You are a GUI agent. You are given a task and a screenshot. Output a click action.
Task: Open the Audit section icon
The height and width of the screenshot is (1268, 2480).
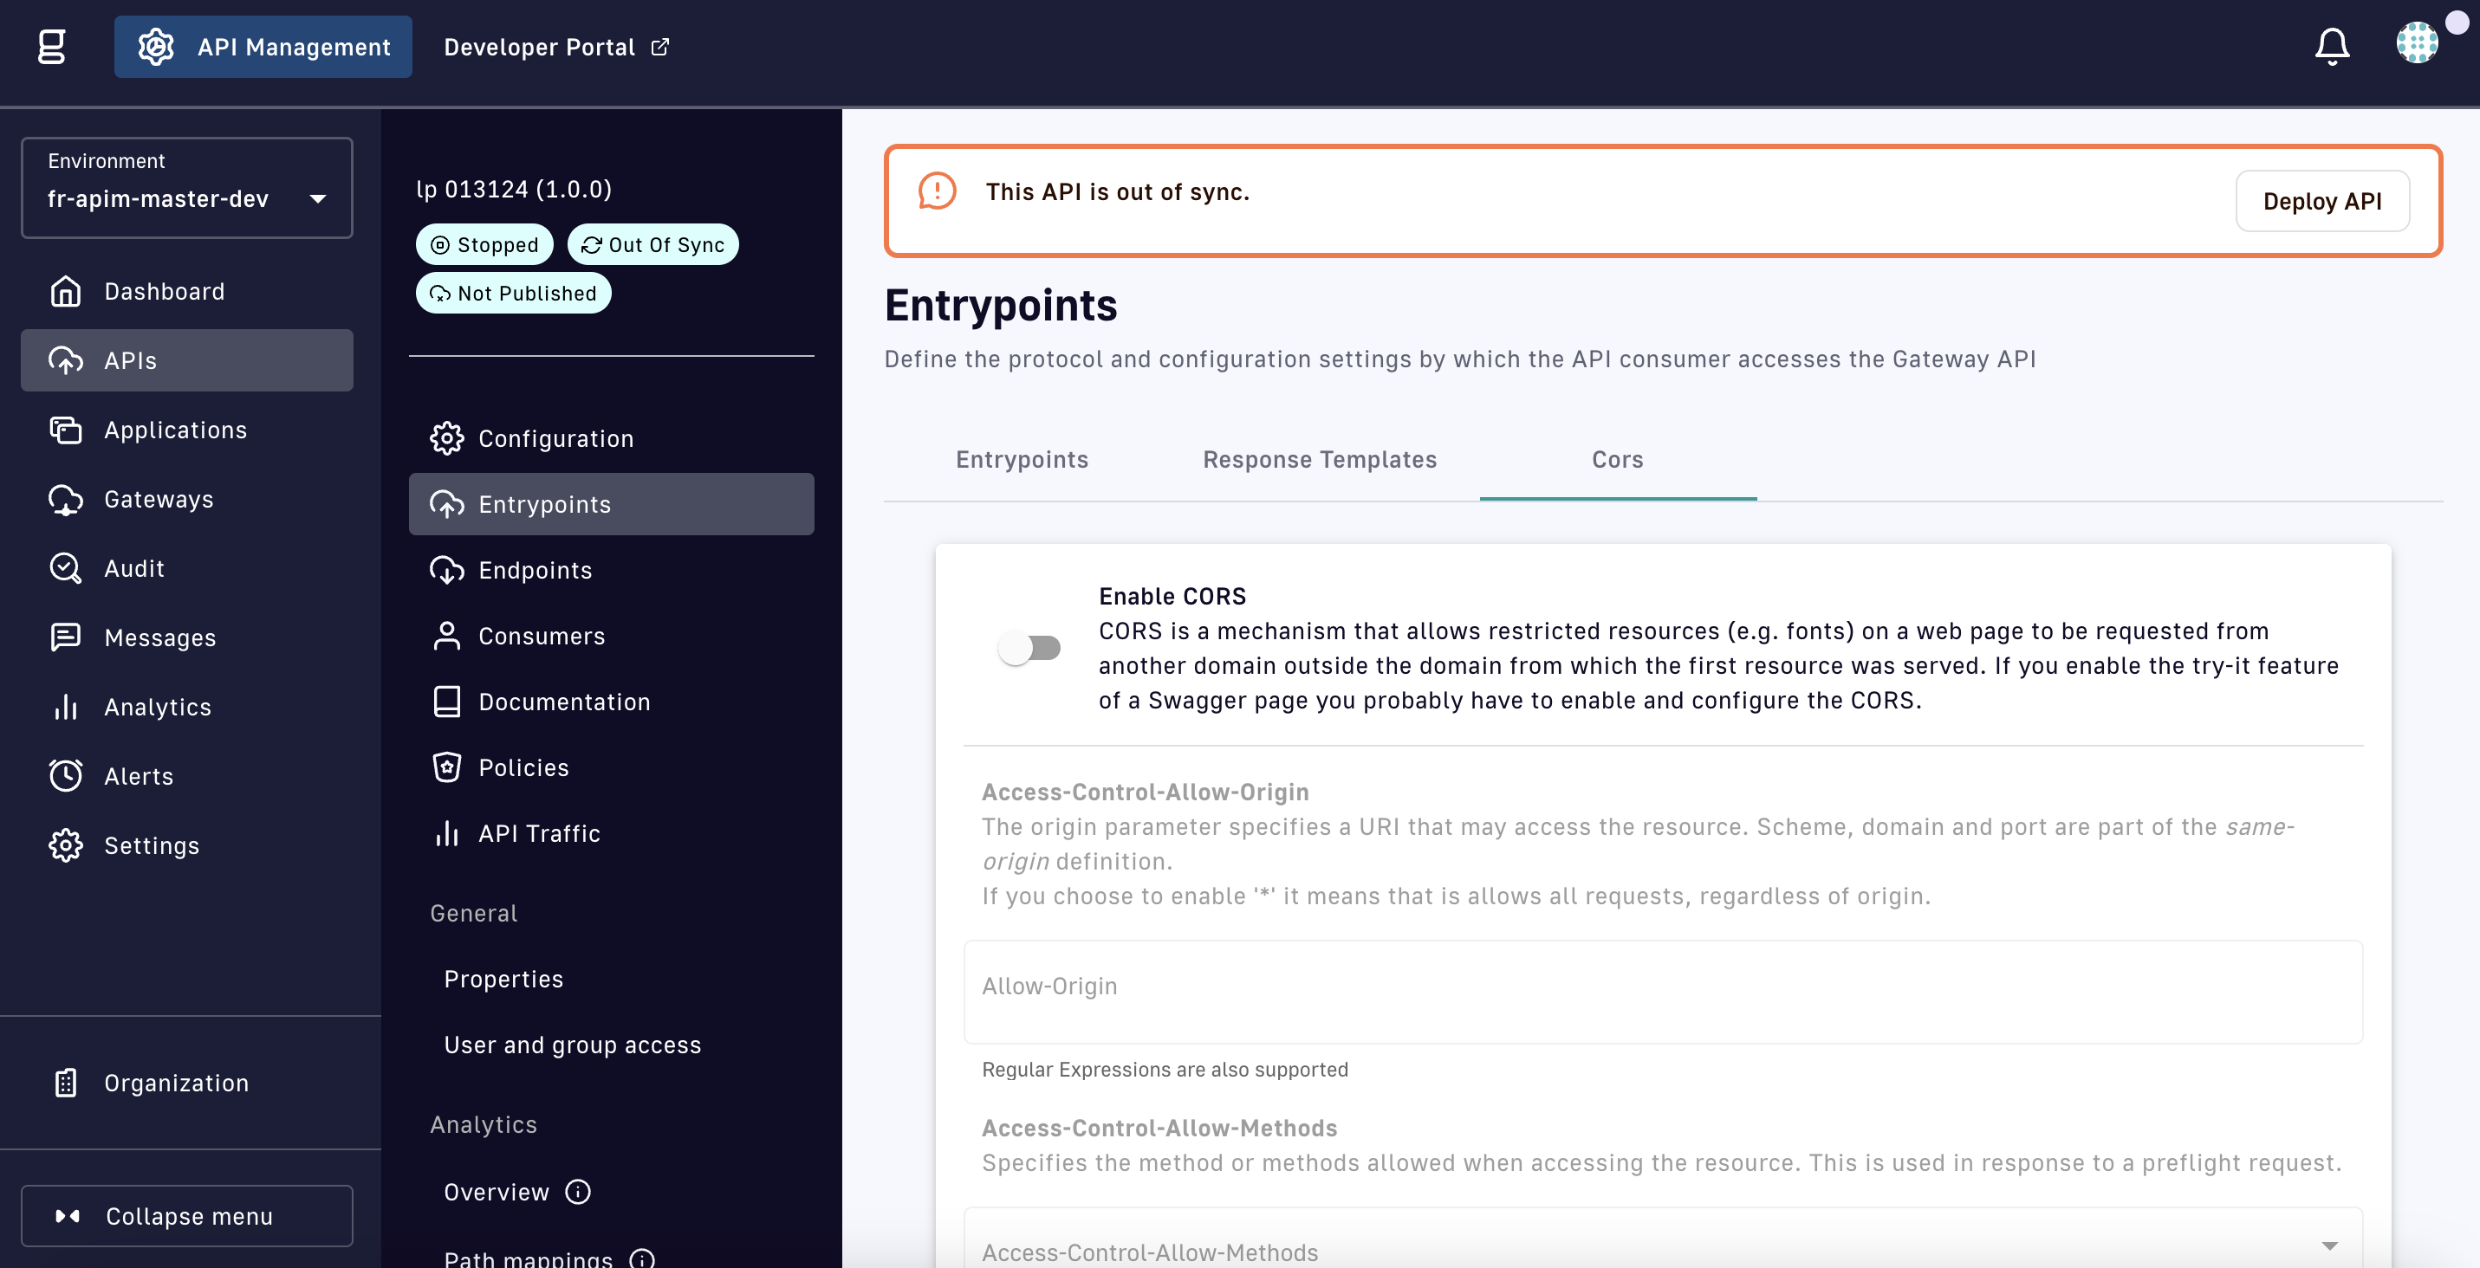[66, 568]
